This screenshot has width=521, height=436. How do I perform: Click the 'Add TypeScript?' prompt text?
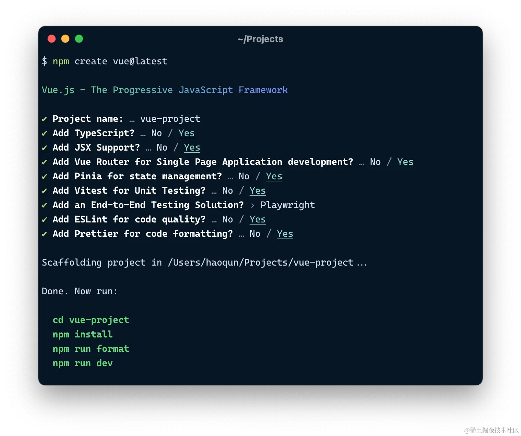94,133
